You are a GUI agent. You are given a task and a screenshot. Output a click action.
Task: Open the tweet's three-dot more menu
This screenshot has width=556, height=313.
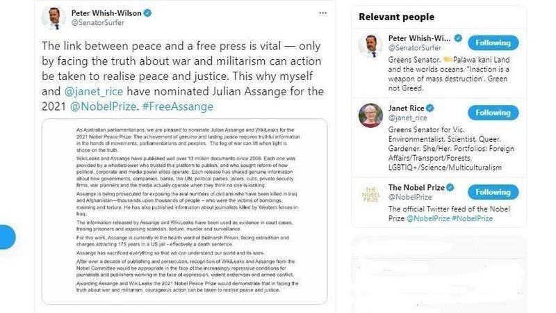point(322,13)
